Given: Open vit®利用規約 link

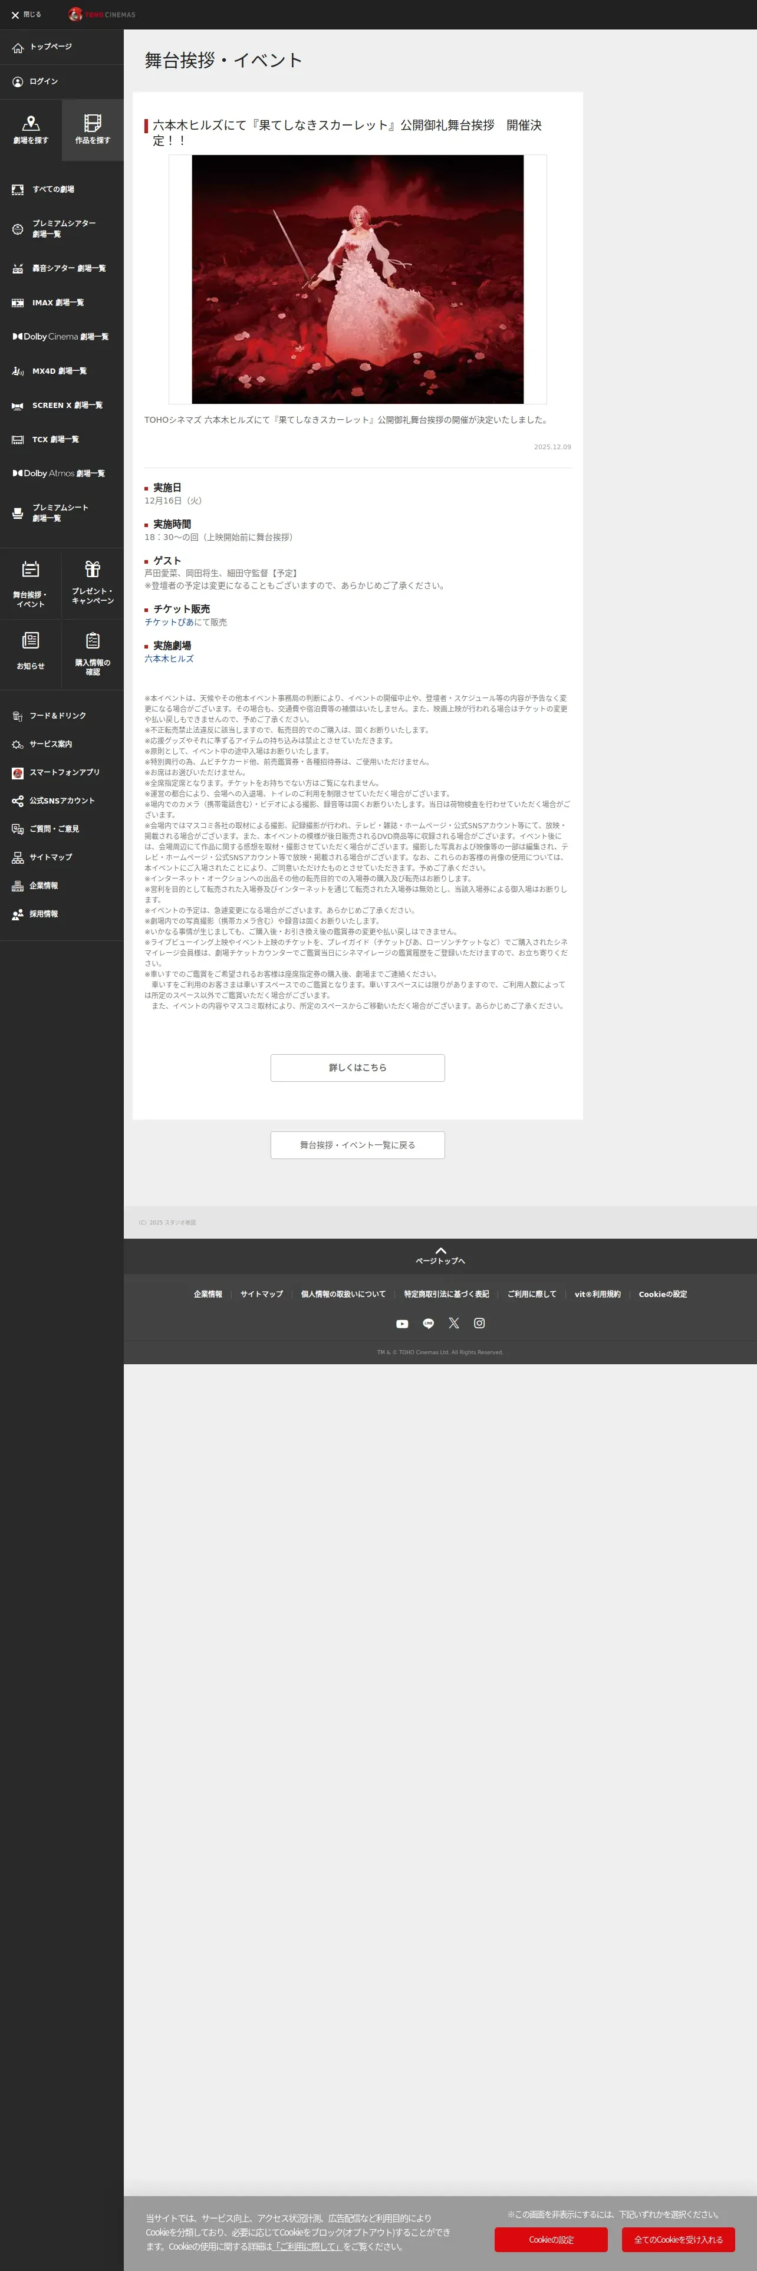Looking at the screenshot, I should point(597,1294).
